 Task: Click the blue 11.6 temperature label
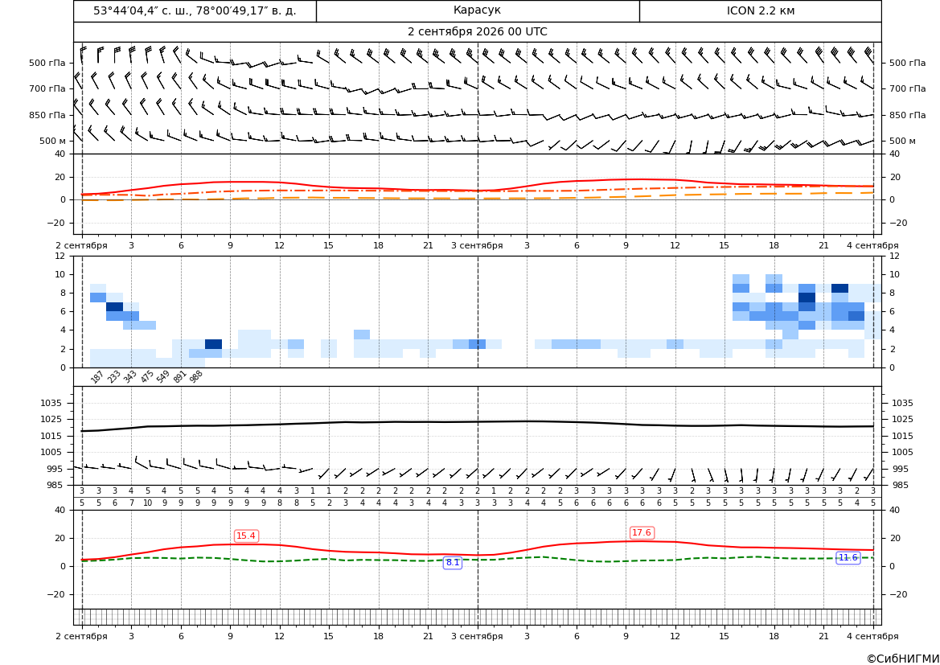point(848,558)
